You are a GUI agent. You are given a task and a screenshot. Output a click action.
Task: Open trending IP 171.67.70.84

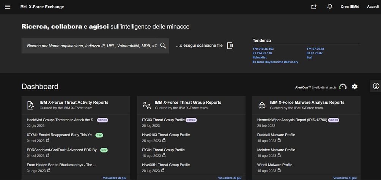315,49
